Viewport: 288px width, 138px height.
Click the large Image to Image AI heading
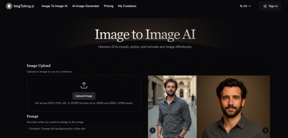[145, 34]
